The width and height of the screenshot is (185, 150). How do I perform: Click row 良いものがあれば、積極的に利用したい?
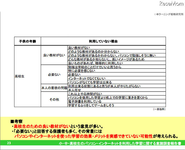[x=116, y=63]
